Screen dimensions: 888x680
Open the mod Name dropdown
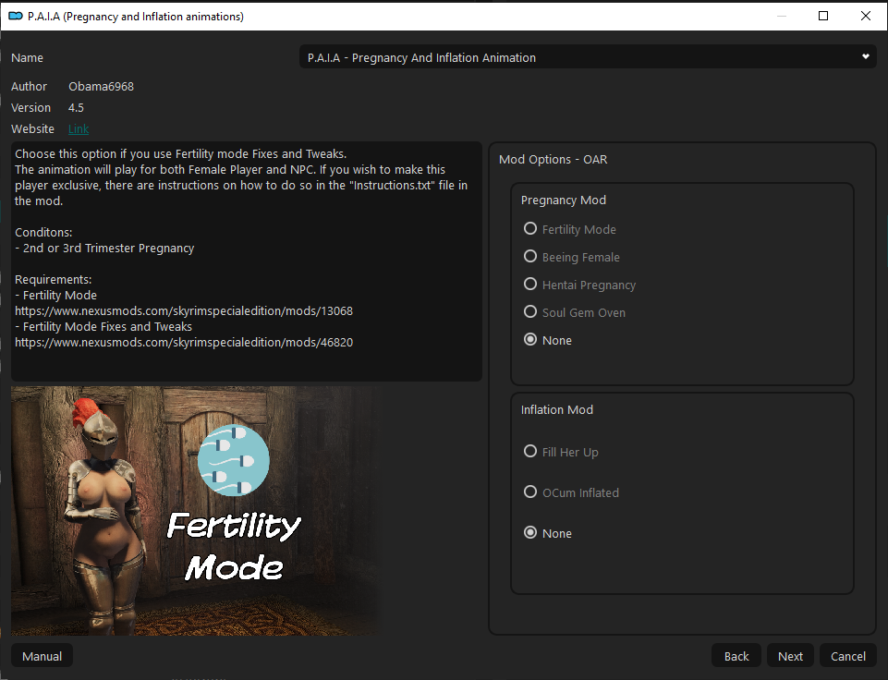(x=588, y=57)
